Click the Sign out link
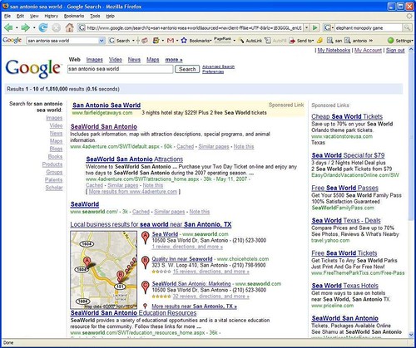Viewport: 416px width, 348px height. [x=395, y=50]
